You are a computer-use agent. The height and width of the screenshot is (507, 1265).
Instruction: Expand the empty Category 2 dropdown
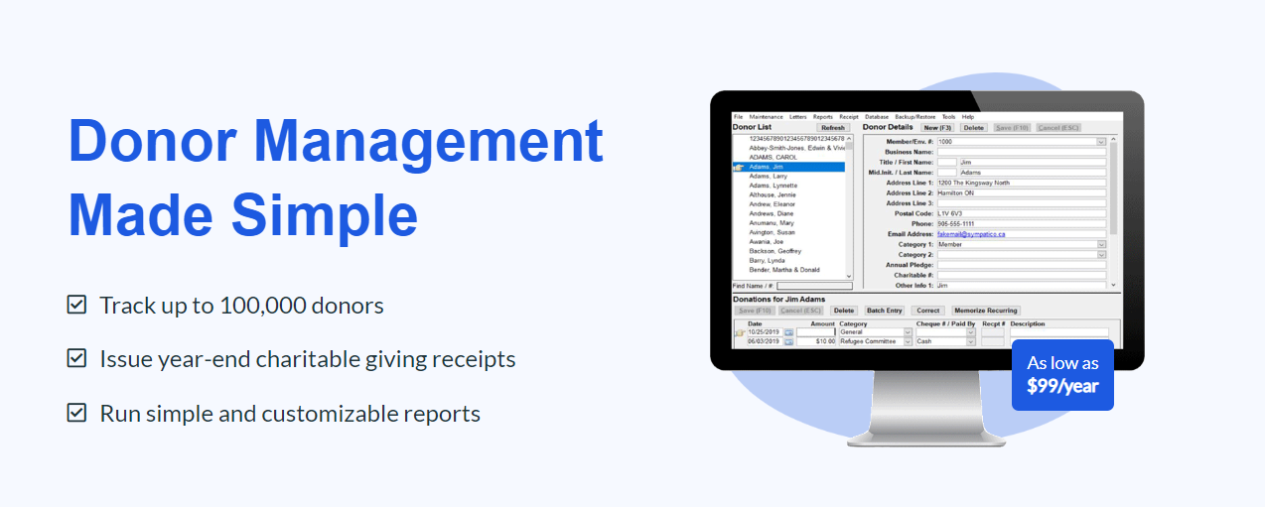click(1101, 255)
